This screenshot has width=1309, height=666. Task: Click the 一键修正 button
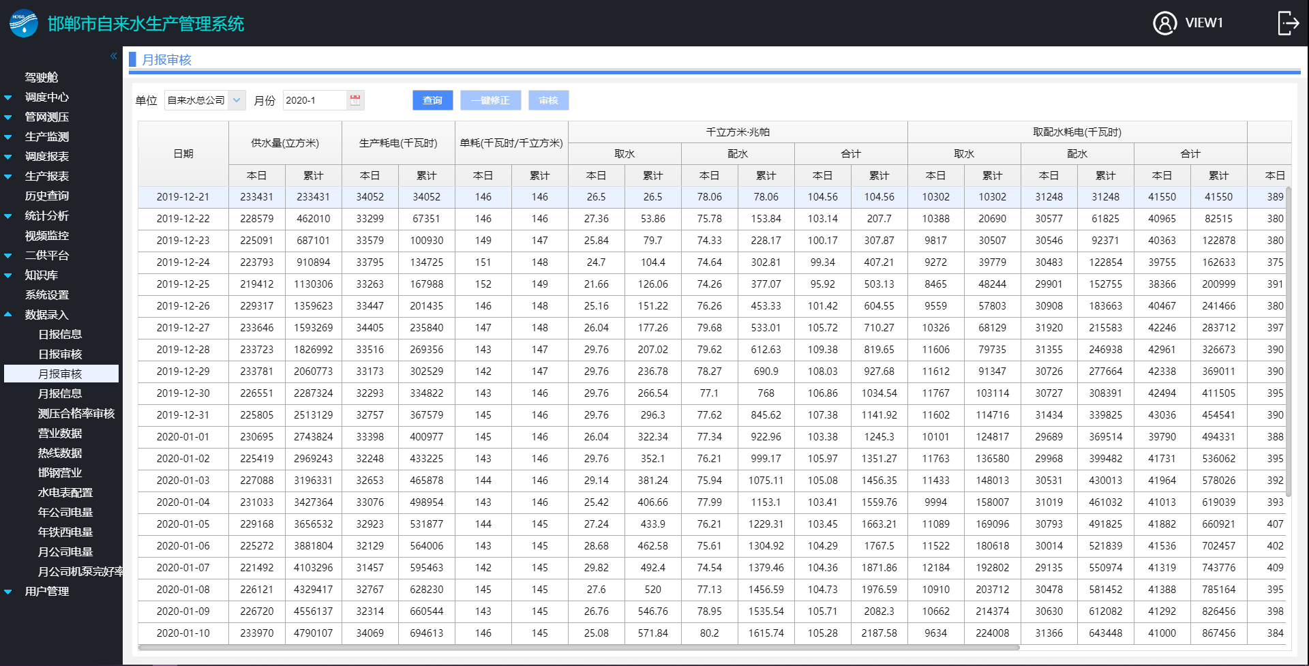(x=491, y=100)
